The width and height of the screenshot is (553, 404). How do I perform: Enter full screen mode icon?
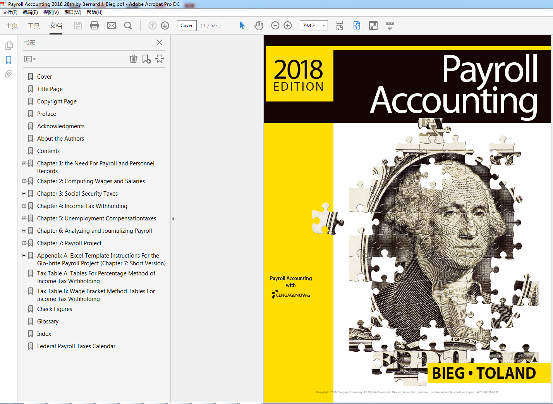click(x=373, y=26)
